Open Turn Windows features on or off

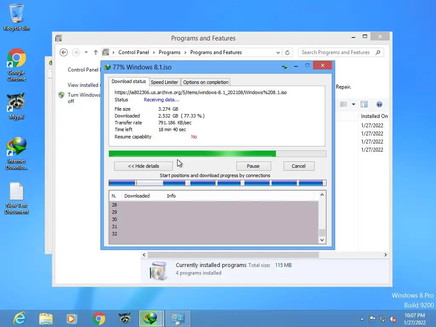click(x=83, y=98)
